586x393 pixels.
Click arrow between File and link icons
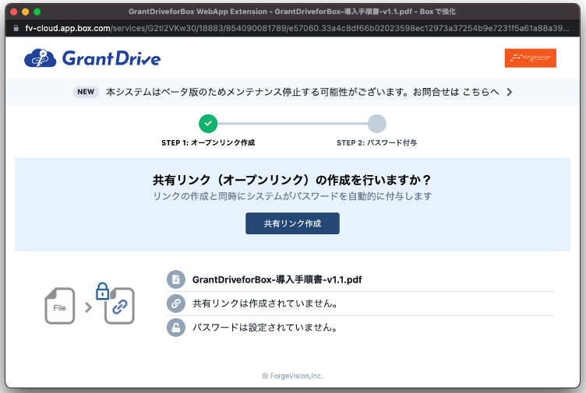tap(89, 307)
